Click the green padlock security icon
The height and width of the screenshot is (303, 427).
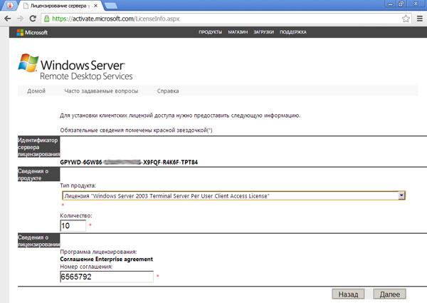(46, 19)
